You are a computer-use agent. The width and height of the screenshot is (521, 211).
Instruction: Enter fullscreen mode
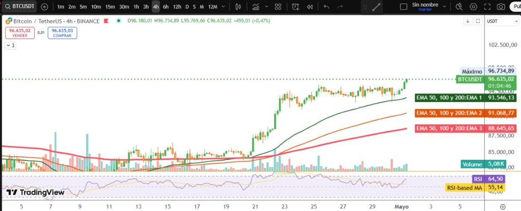487,7
